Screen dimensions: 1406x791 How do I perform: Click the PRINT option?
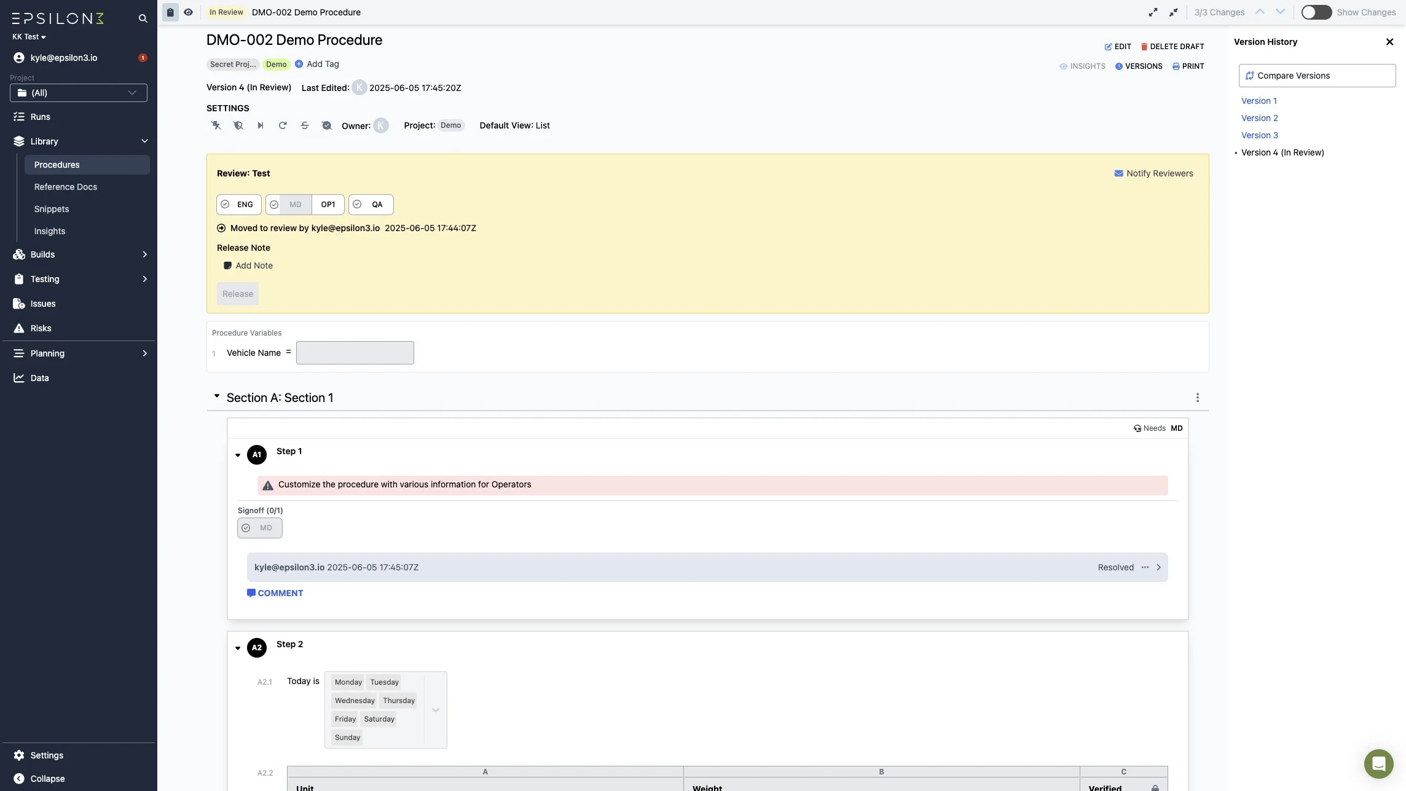pyautogui.click(x=1188, y=66)
